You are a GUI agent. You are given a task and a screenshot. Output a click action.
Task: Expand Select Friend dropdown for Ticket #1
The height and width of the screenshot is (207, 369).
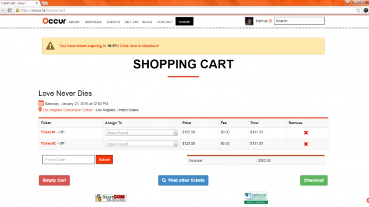[x=141, y=133]
